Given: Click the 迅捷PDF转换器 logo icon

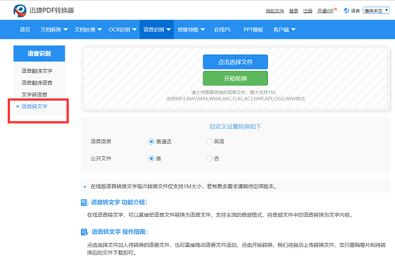Looking at the screenshot, I should tap(20, 11).
